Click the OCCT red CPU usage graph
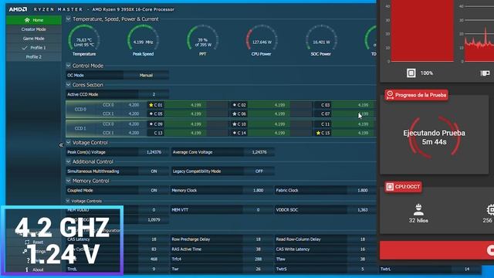The height and width of the screenshot is (278, 494). 422,31
